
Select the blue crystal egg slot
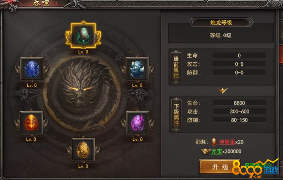pos(32,69)
